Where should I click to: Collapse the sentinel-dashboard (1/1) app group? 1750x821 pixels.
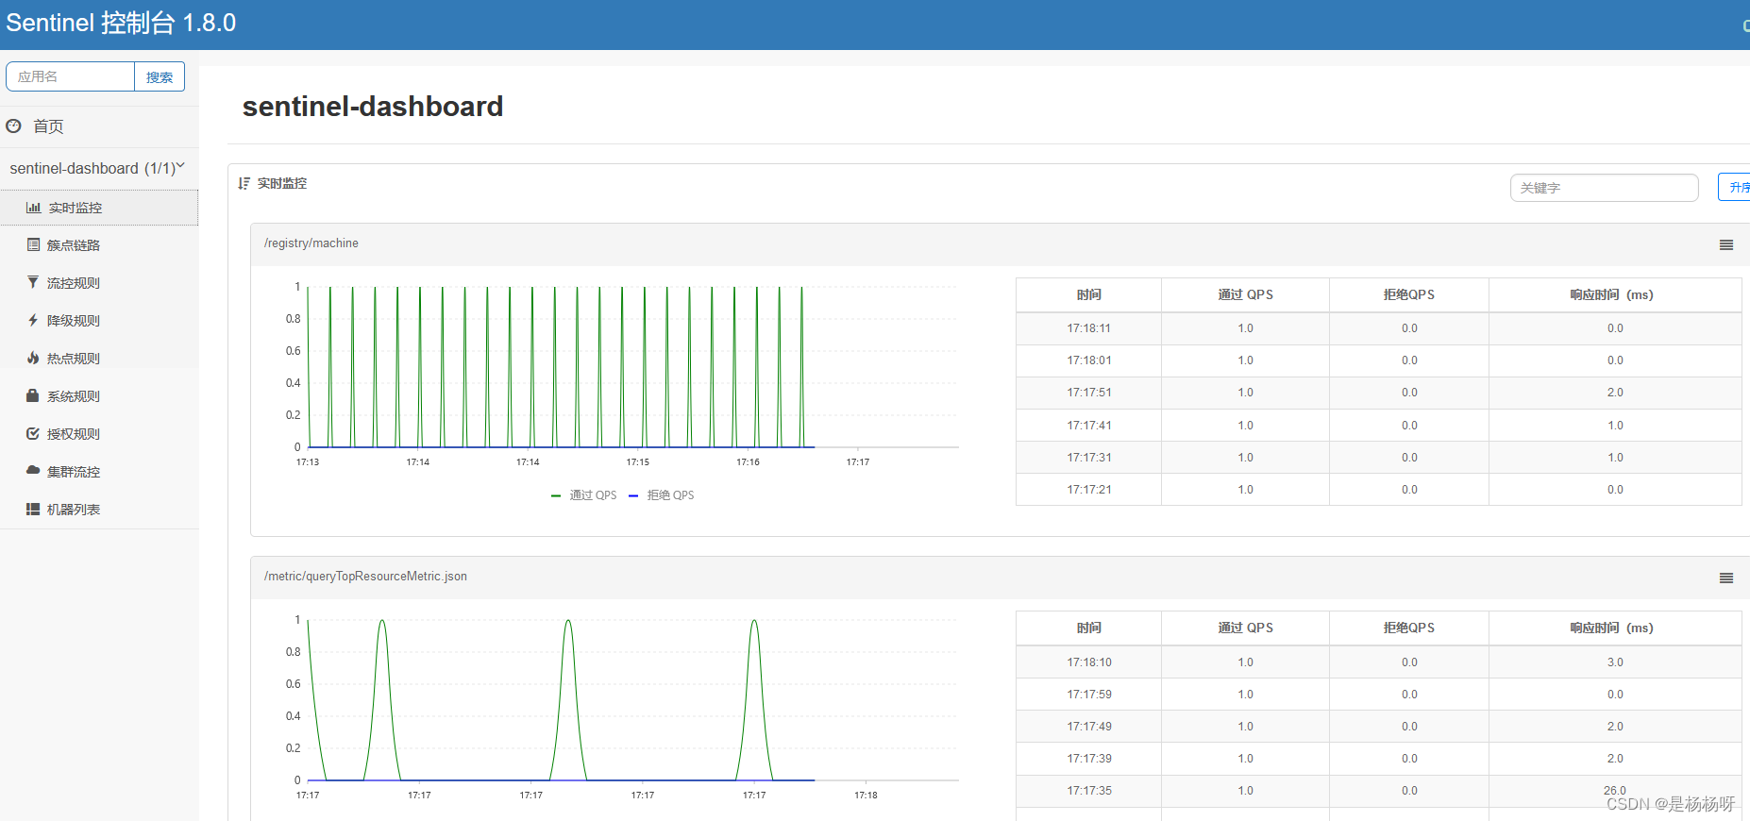click(x=97, y=168)
